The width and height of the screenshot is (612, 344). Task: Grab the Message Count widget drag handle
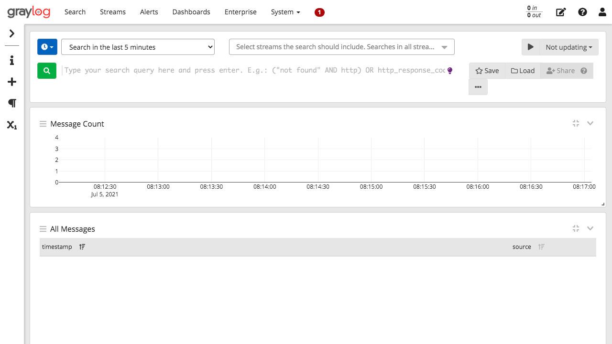coord(43,124)
